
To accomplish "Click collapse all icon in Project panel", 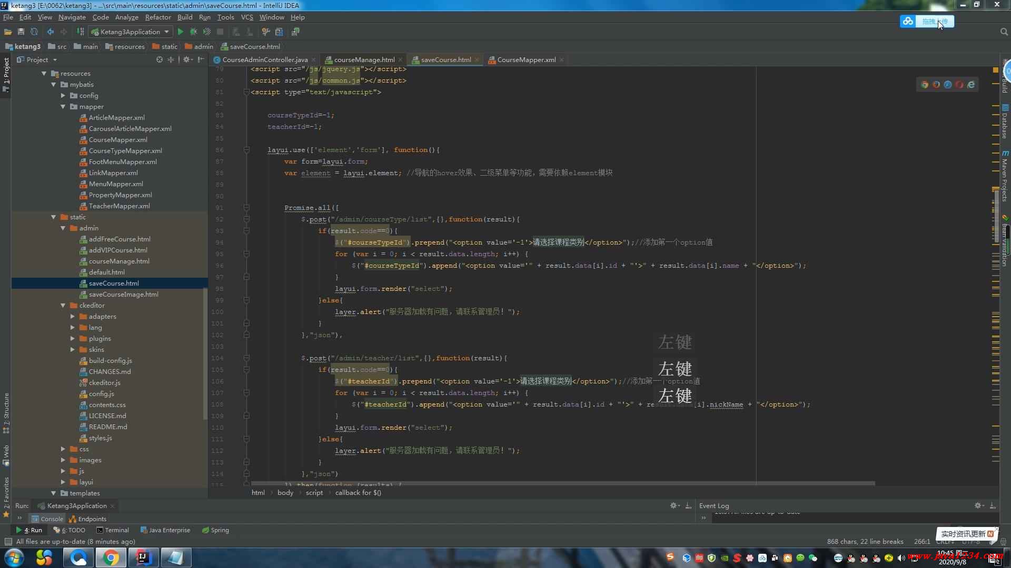I will click(171, 59).
